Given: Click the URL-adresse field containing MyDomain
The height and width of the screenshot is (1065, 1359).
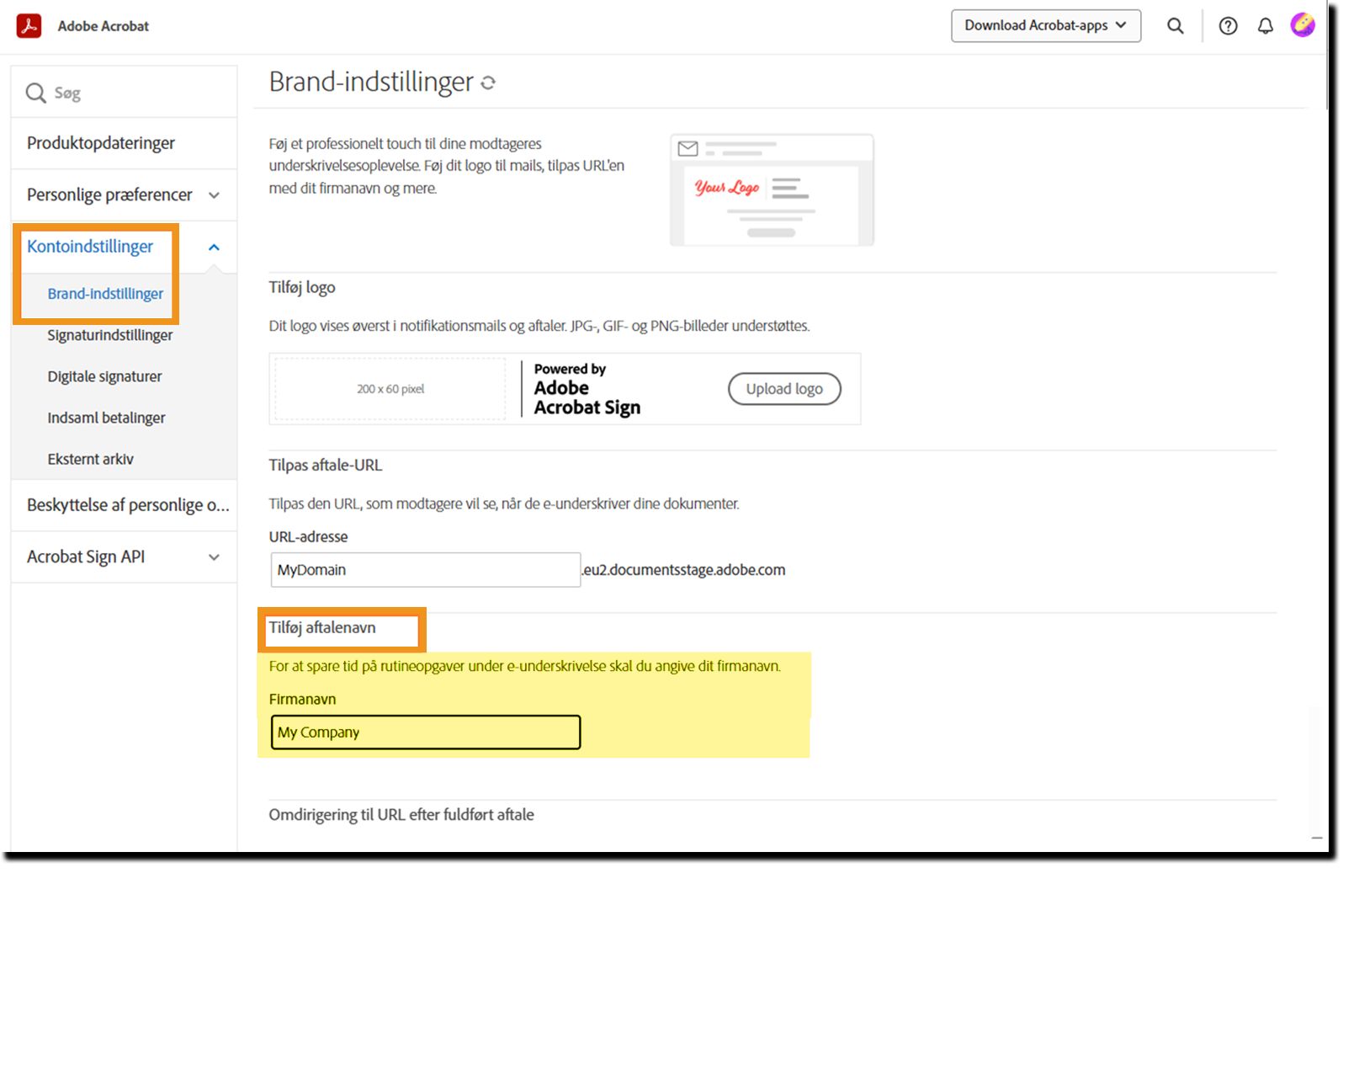Looking at the screenshot, I should point(426,570).
